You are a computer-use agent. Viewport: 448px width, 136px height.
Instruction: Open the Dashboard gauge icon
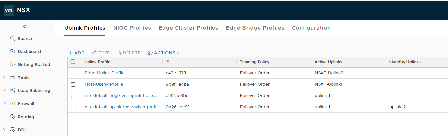pyautogui.click(x=13, y=52)
